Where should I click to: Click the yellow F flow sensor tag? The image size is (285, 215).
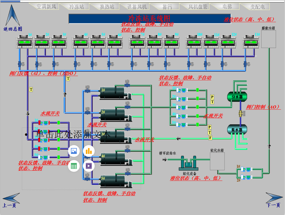210,138
